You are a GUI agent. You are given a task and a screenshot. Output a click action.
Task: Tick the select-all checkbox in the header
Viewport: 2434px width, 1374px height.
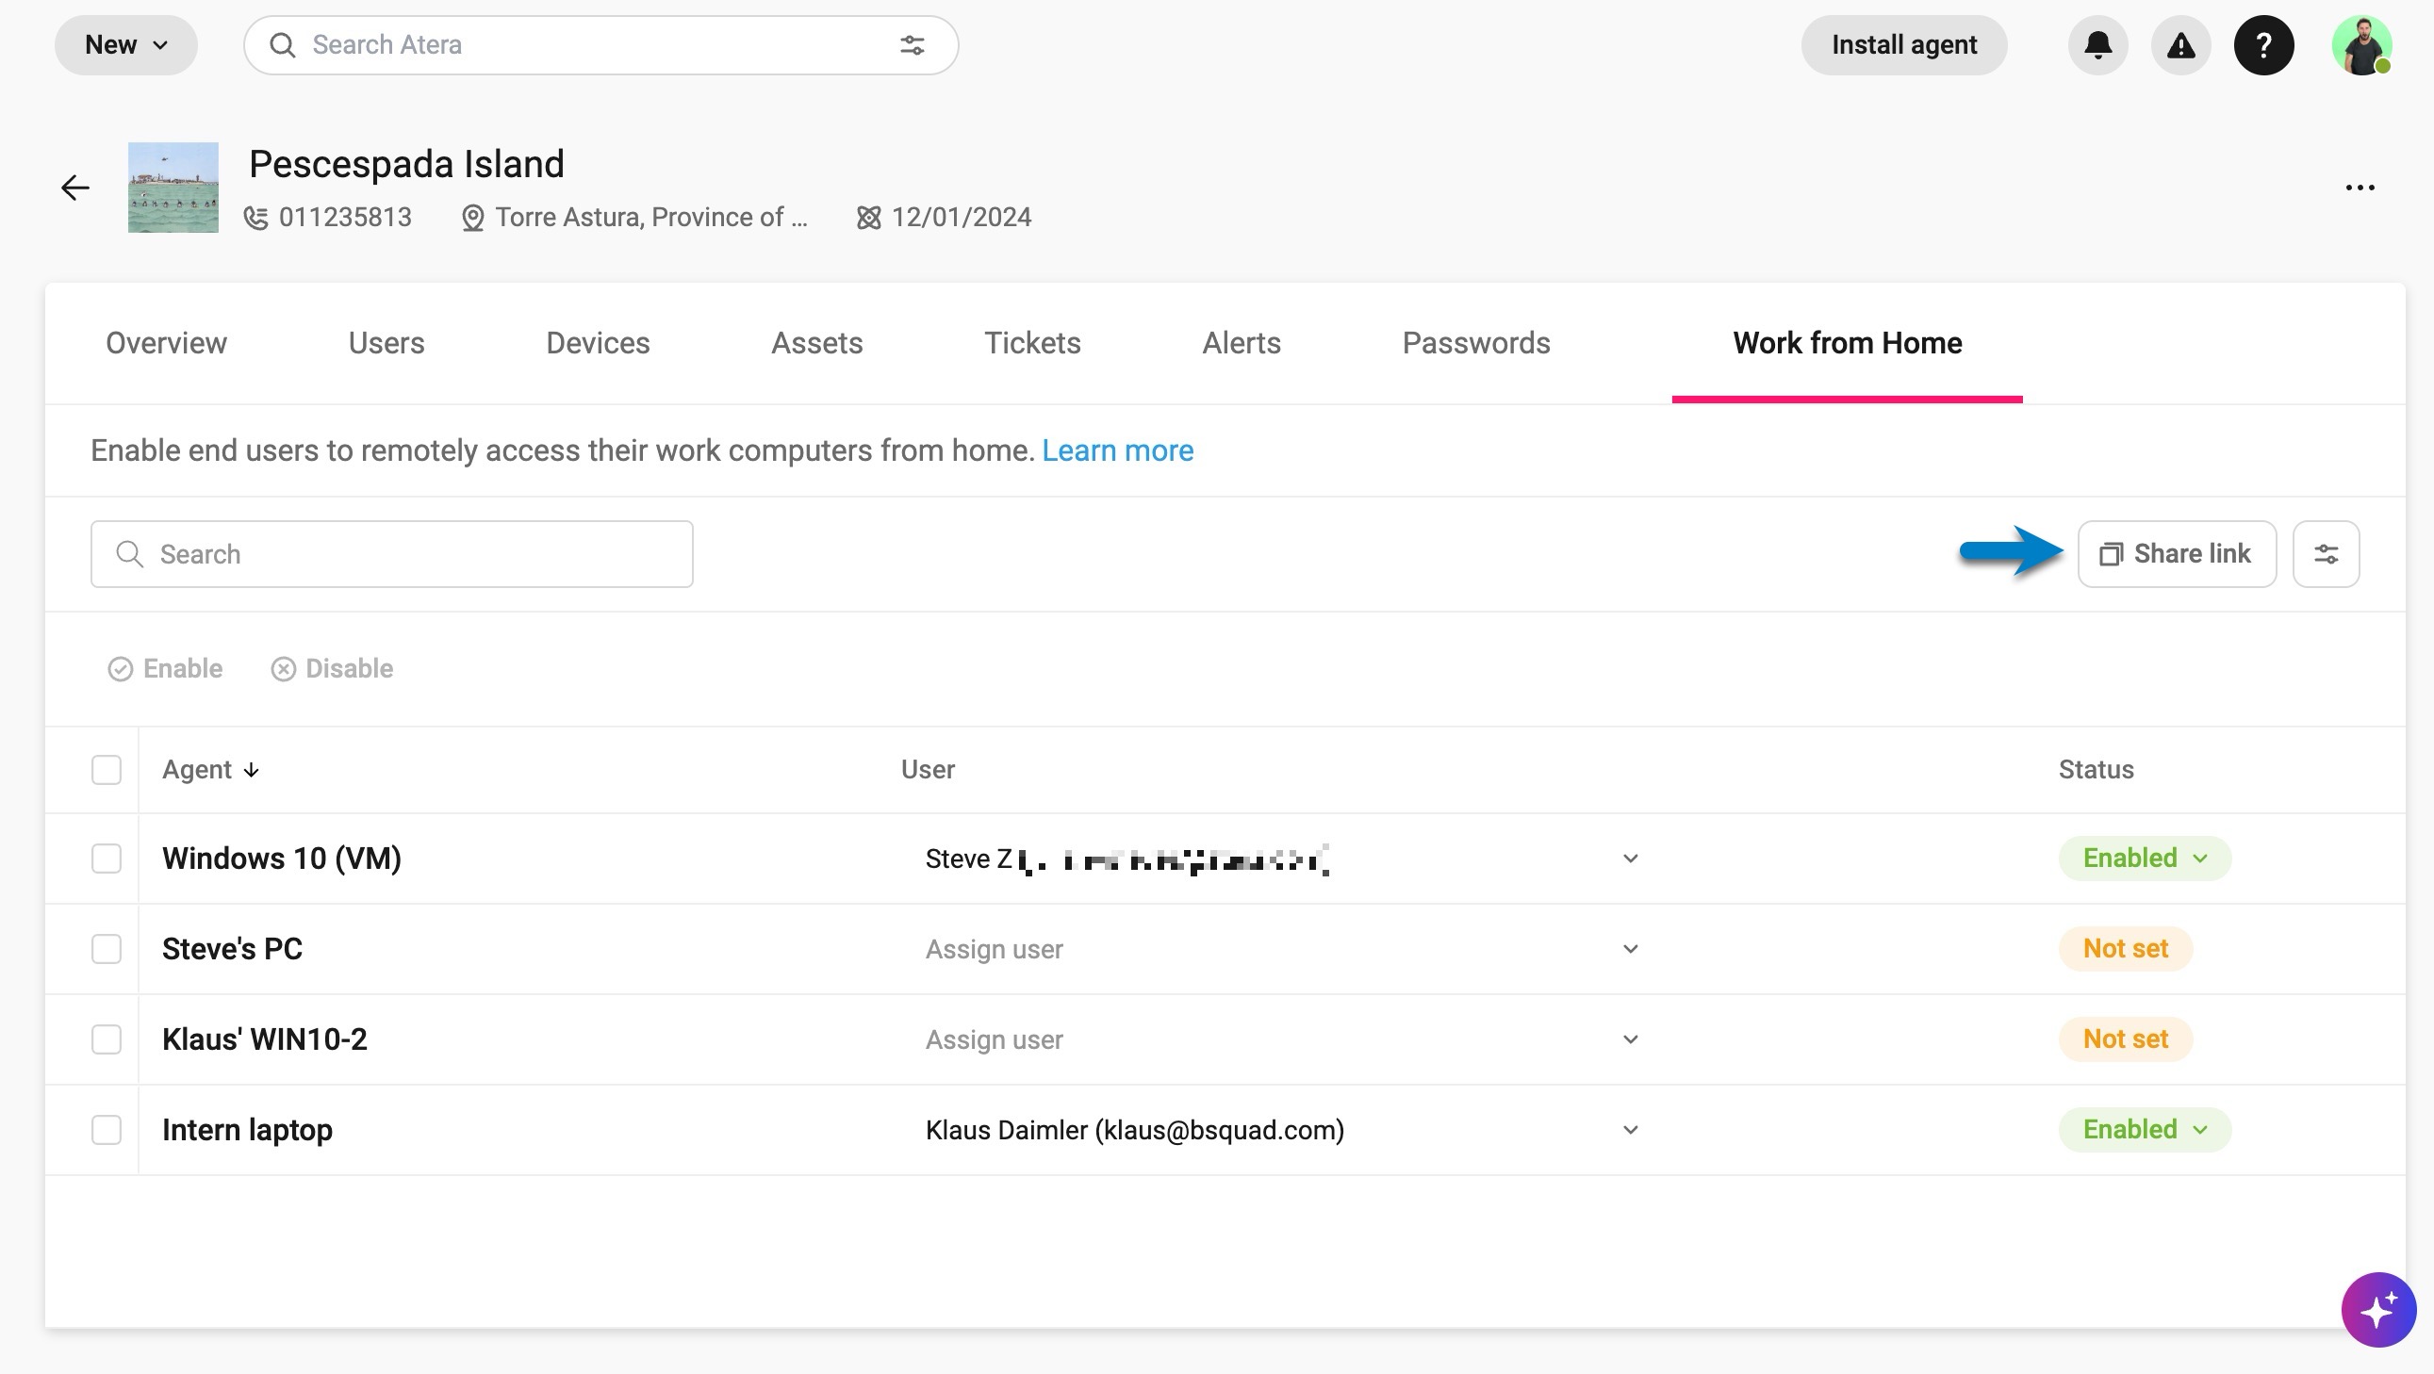pos(107,770)
